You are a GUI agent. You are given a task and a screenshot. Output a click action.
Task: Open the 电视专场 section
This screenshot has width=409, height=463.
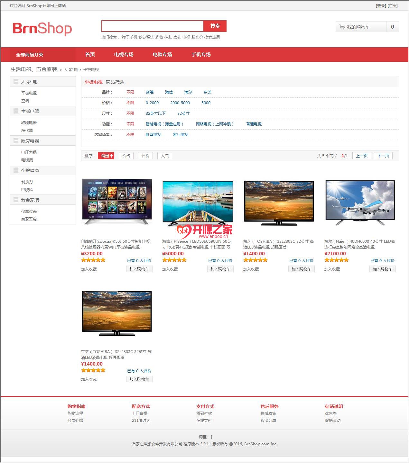pyautogui.click(x=124, y=55)
